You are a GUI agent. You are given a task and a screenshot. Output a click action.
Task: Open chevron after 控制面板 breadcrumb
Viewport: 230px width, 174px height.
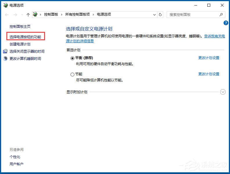[x=62, y=14]
